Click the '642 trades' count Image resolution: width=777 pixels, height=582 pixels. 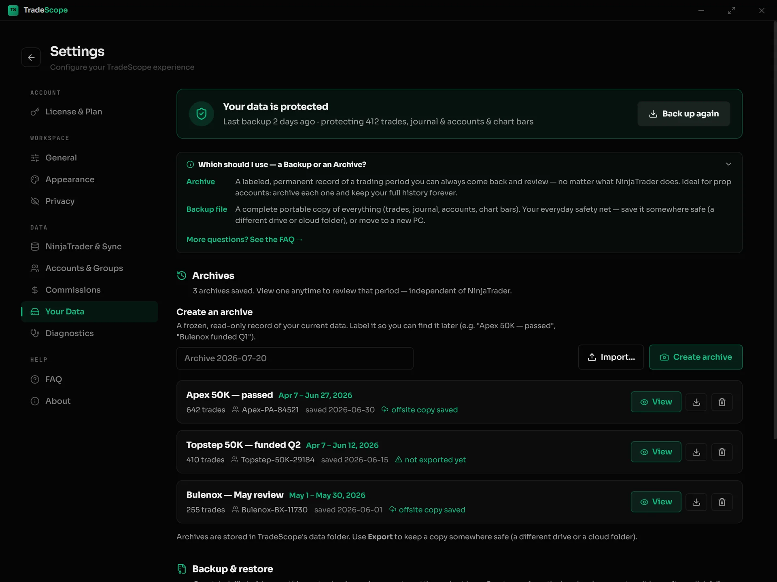point(206,410)
